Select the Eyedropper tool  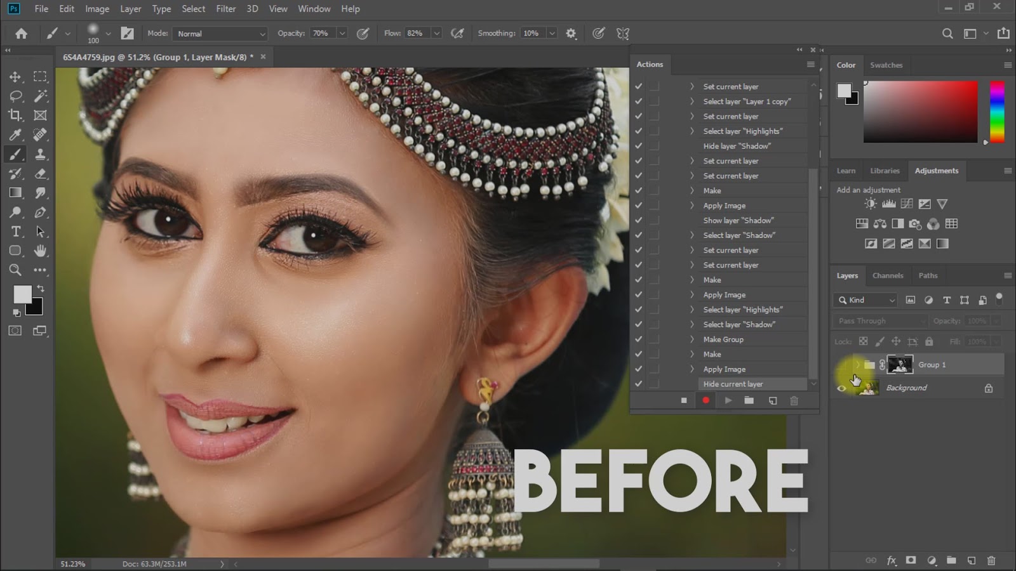[x=15, y=135]
